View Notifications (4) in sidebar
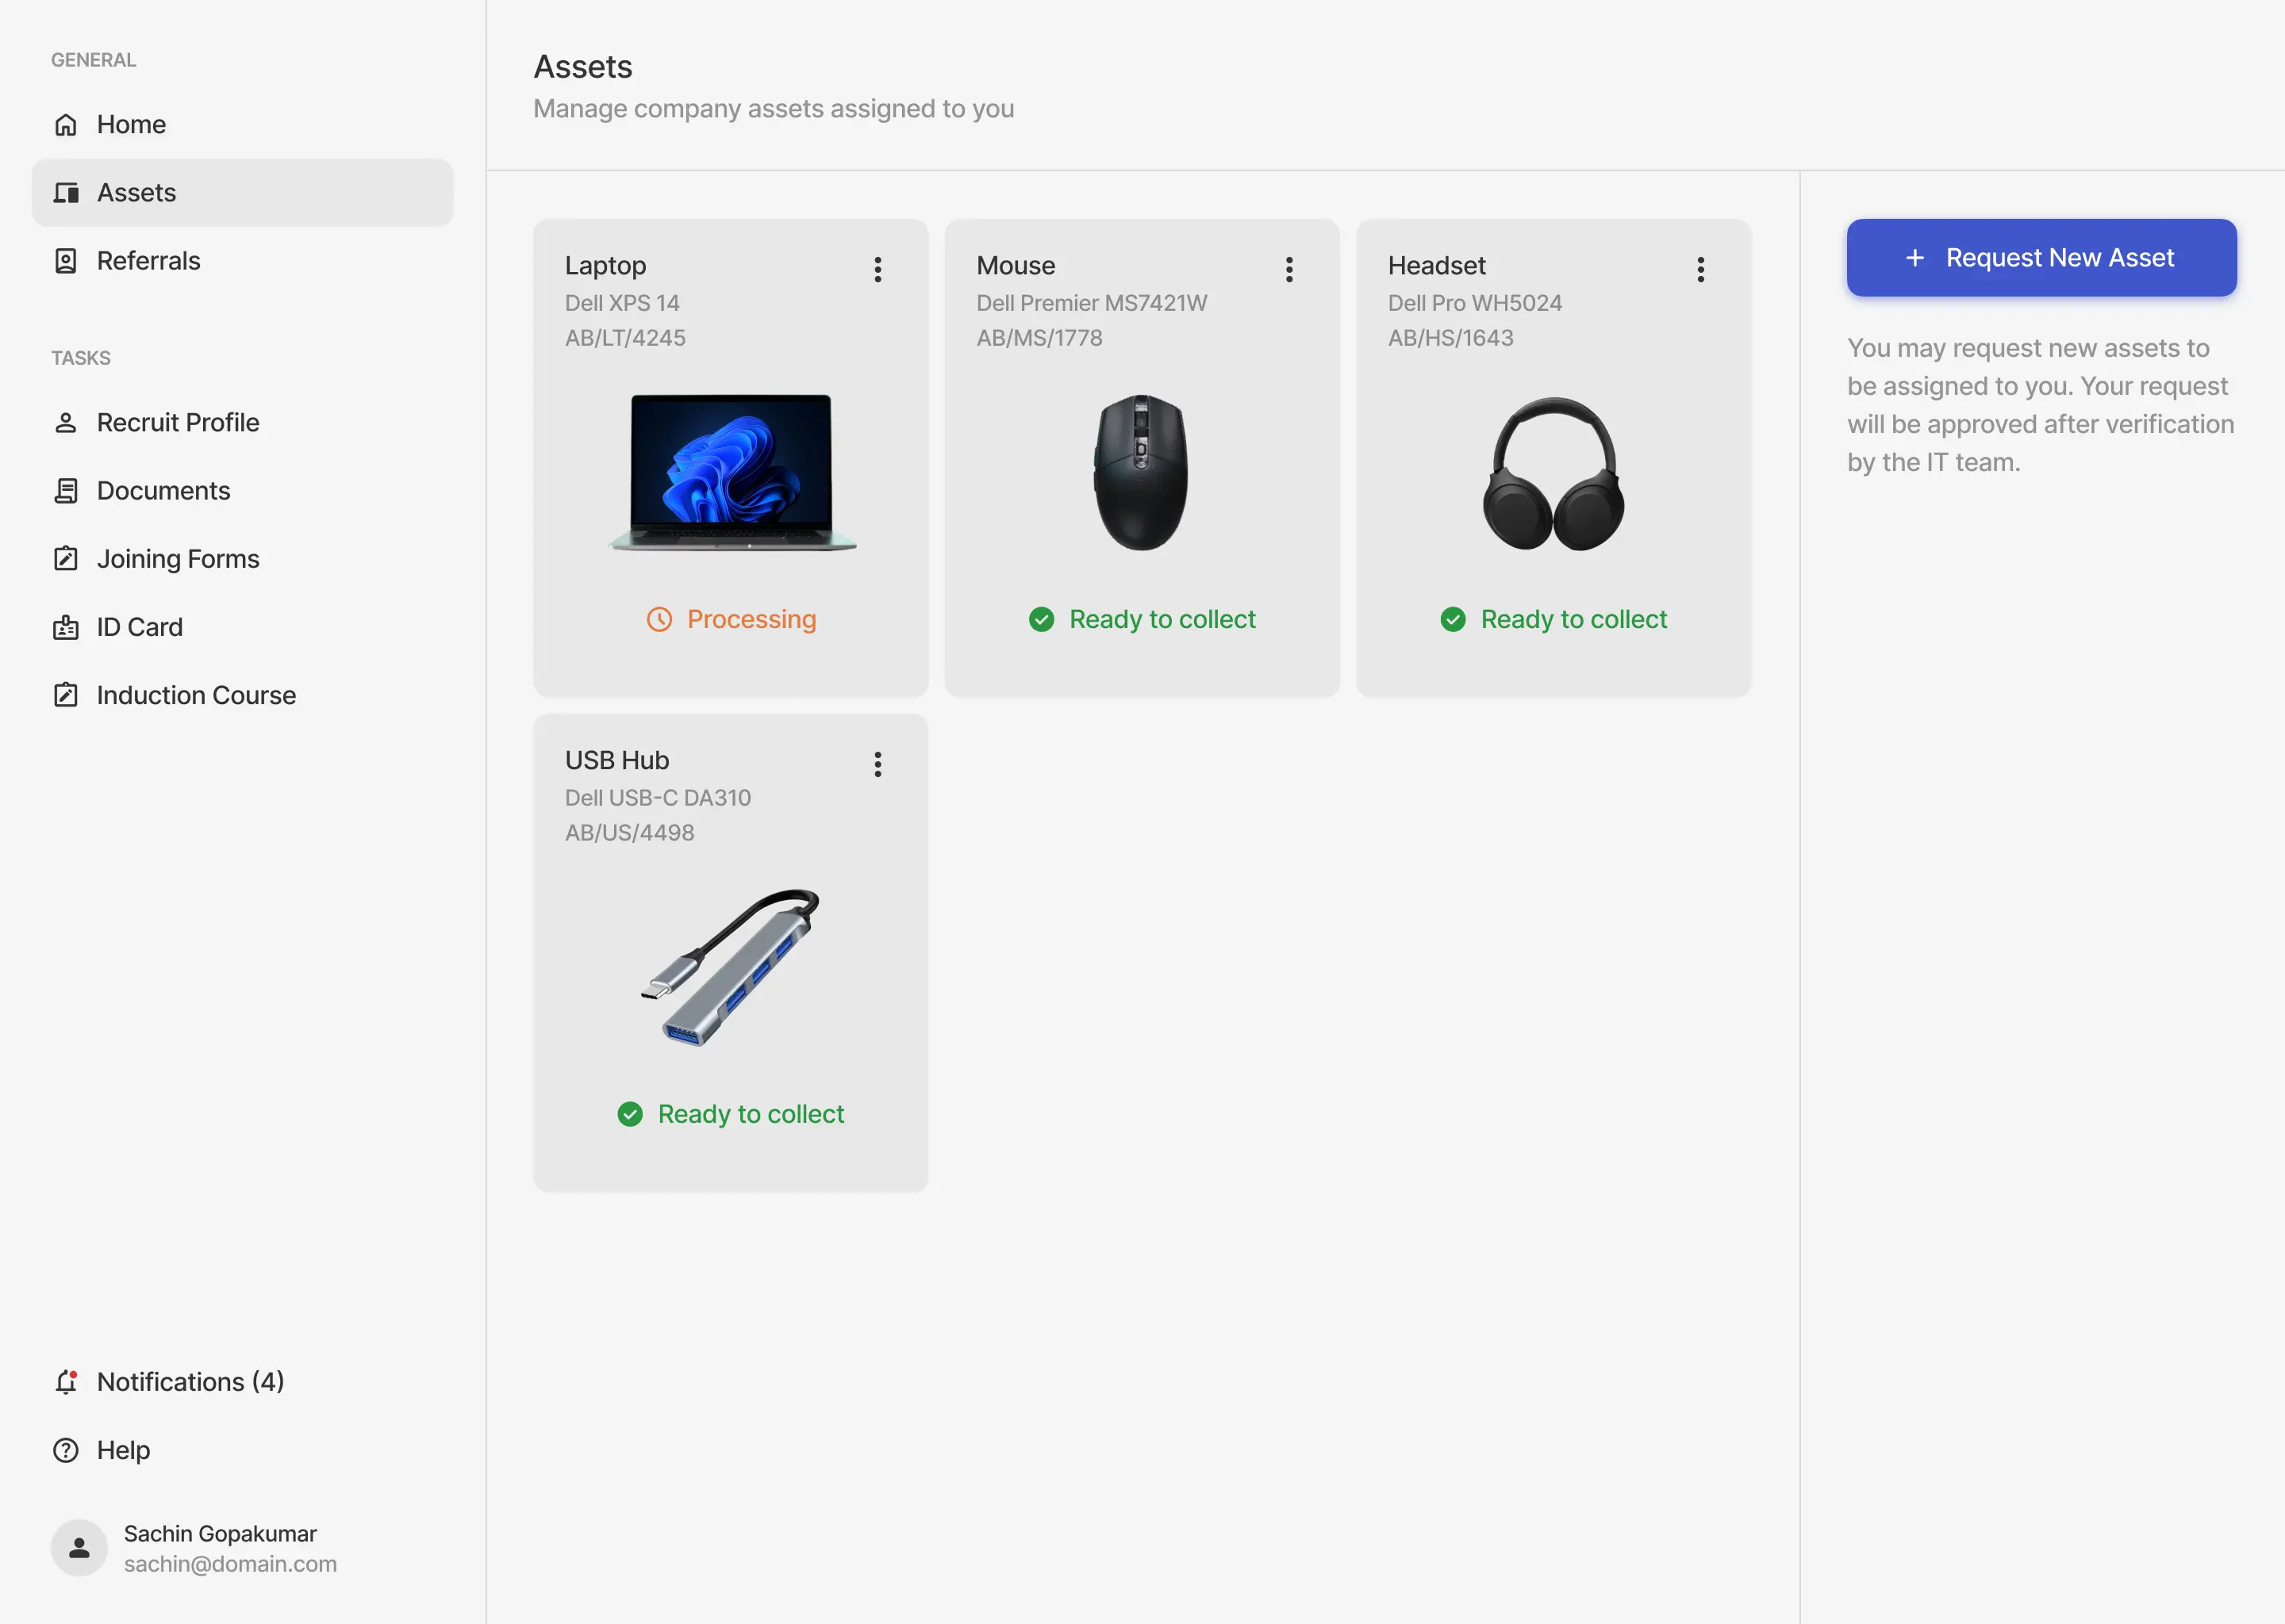The height and width of the screenshot is (1624, 2285). (242, 1381)
